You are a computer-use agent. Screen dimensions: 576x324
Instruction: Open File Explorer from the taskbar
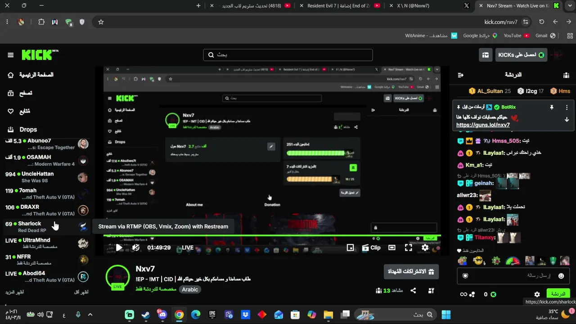coord(328,315)
